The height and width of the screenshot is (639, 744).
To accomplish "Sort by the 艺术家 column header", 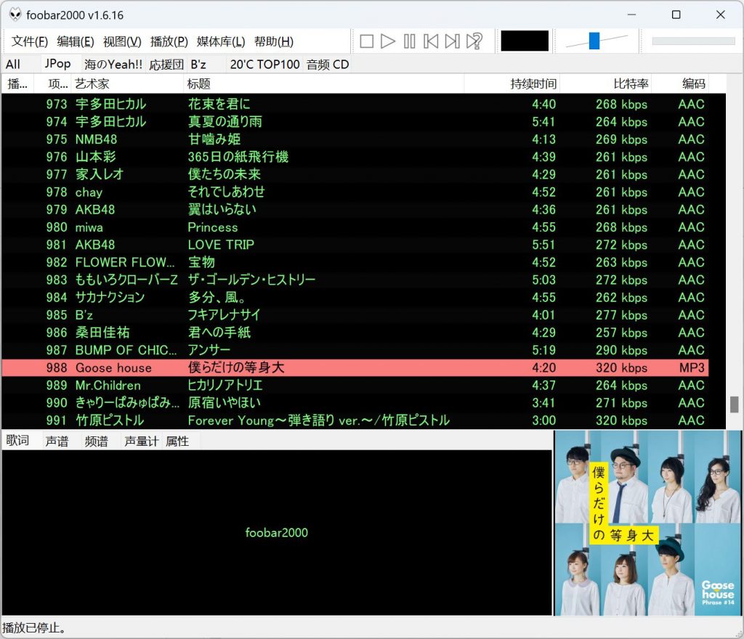I will (x=127, y=84).
